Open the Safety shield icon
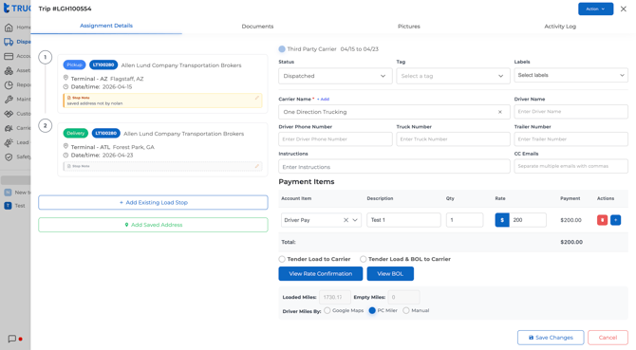This screenshot has width=636, height=350. [x=9, y=157]
